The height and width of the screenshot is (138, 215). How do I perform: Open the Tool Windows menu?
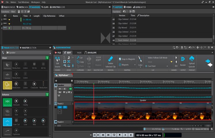pyautogui.click(x=24, y=2)
